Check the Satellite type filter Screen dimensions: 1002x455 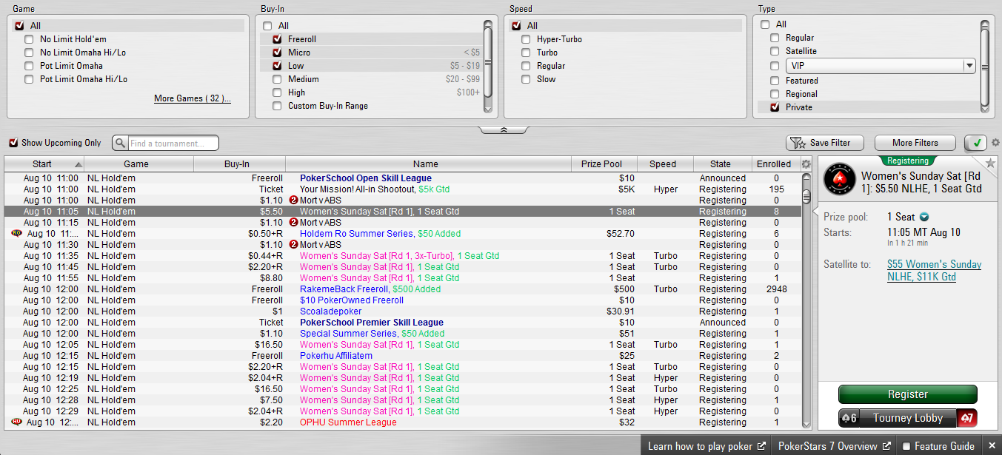(x=775, y=51)
